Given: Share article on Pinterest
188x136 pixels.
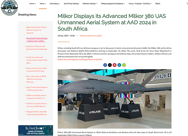Looking at the screenshot, I should pyautogui.click(x=115, y=65).
